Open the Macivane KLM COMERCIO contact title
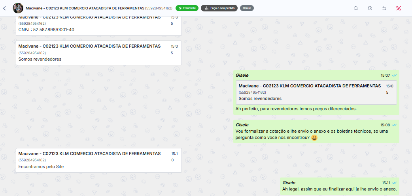This screenshot has width=412, height=196. [98, 8]
